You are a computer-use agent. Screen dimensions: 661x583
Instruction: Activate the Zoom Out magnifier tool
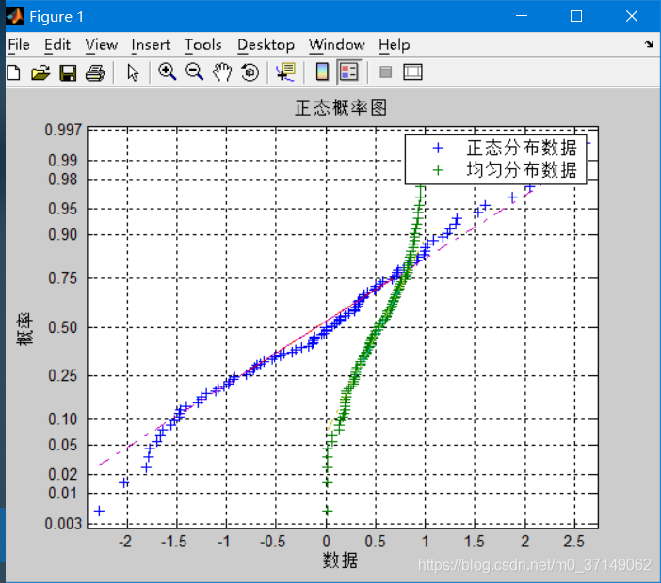click(x=194, y=72)
